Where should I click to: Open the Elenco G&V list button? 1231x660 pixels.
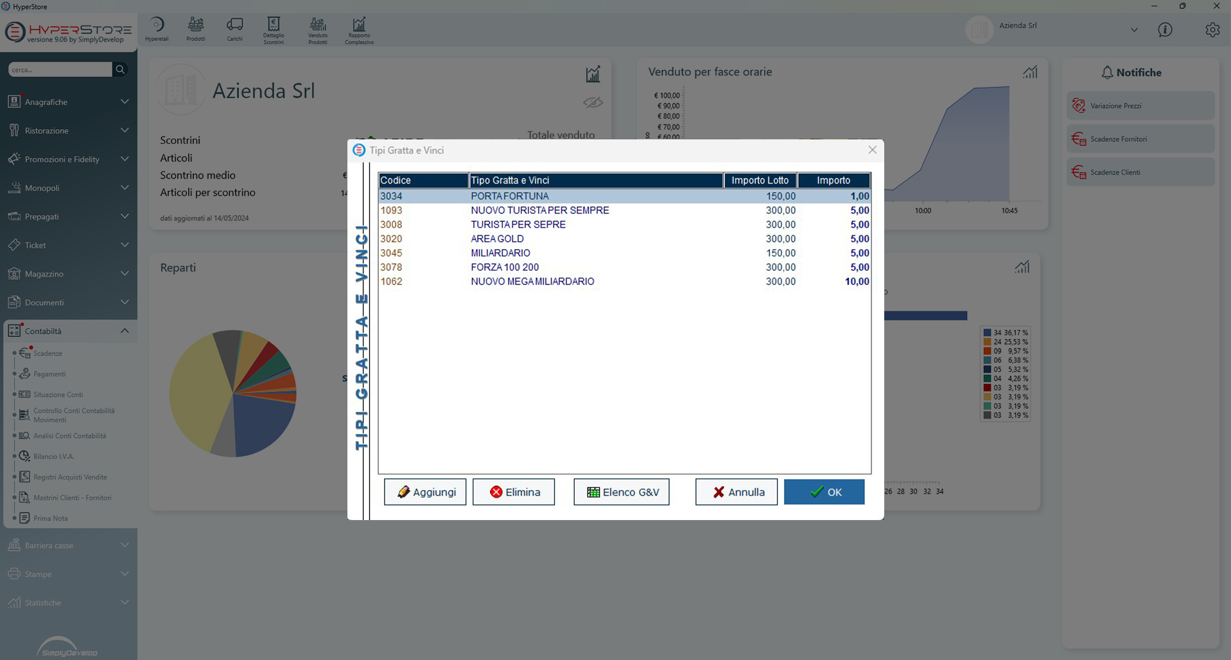pos(621,492)
